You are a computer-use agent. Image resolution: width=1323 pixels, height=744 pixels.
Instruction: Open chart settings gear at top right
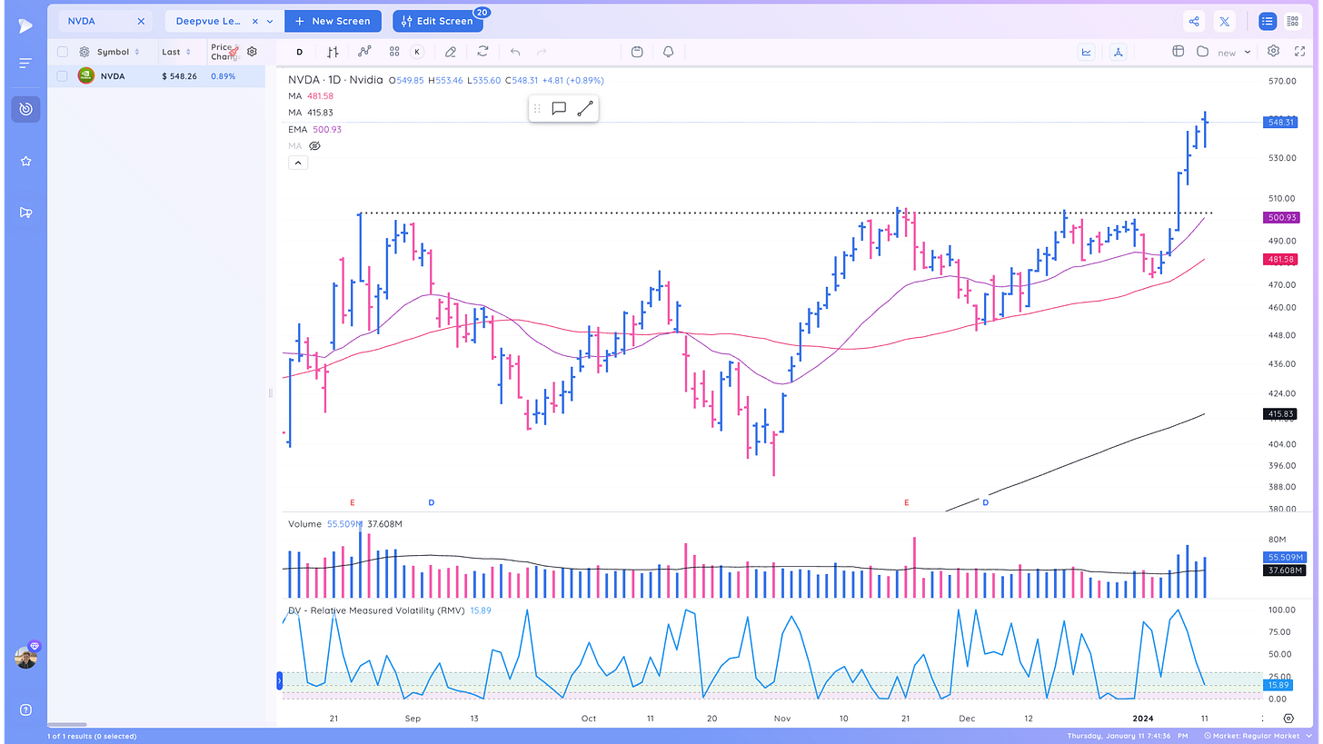[x=1273, y=52]
